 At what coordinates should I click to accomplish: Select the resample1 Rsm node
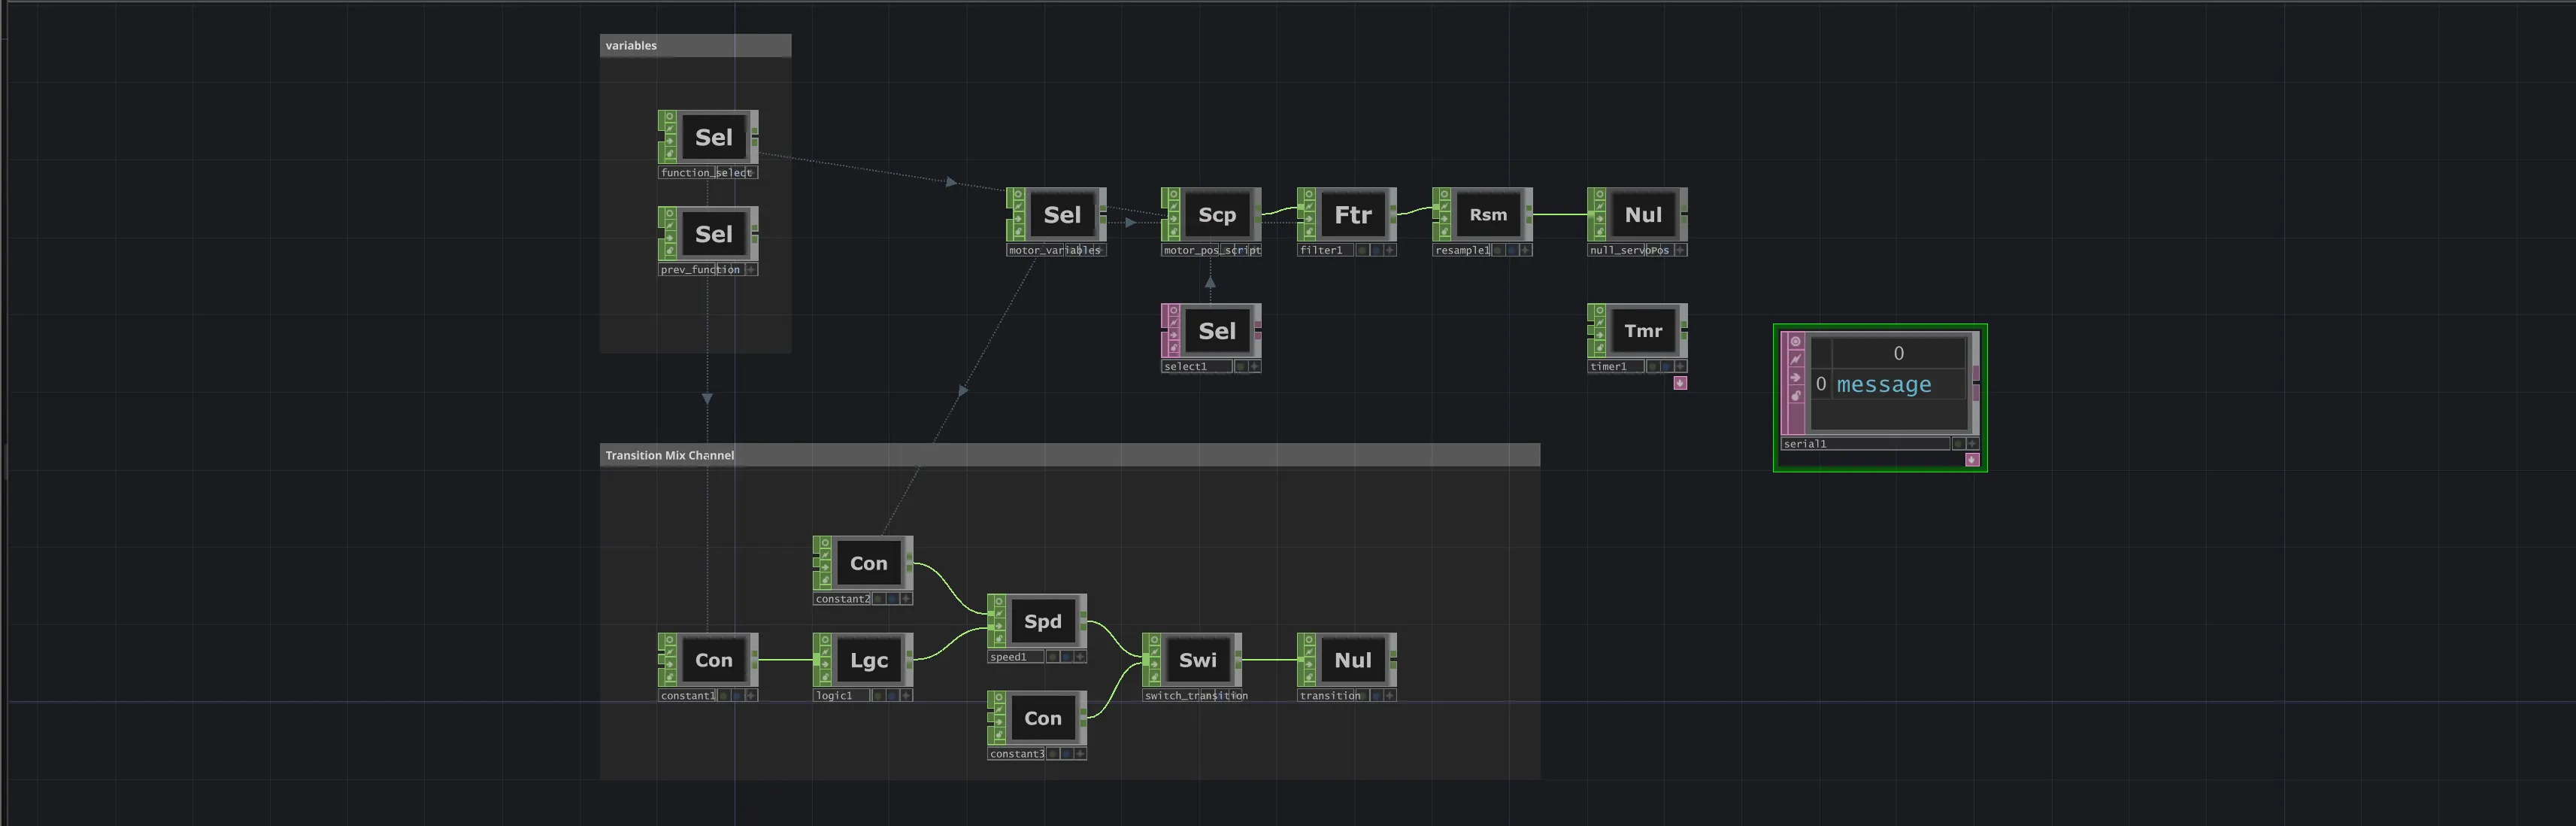pyautogui.click(x=1487, y=215)
